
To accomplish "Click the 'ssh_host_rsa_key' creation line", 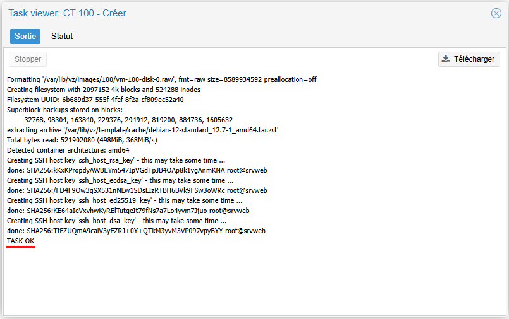I will [116, 161].
